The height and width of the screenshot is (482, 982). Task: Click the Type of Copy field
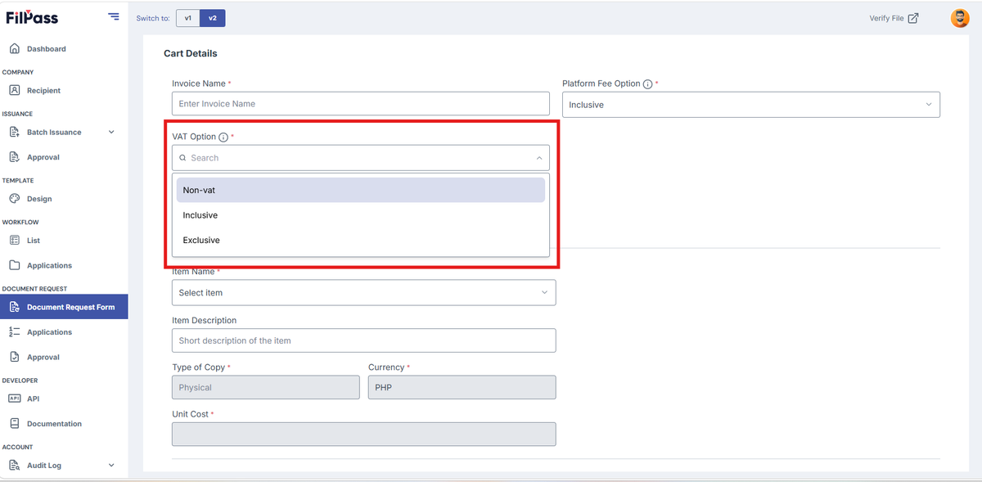[266, 387]
